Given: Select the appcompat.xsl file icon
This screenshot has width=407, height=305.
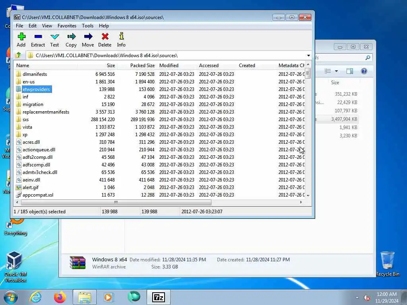Looking at the screenshot, I should (19, 195).
